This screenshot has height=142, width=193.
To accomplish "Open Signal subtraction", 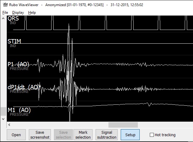I will [x=107, y=135].
